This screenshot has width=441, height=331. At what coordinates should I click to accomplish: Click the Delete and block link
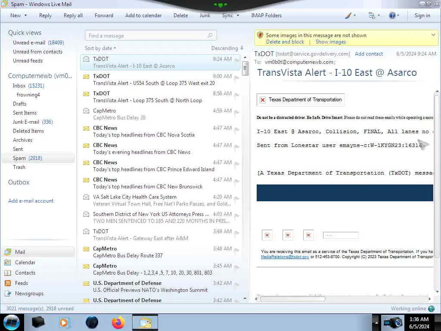coord(285,42)
